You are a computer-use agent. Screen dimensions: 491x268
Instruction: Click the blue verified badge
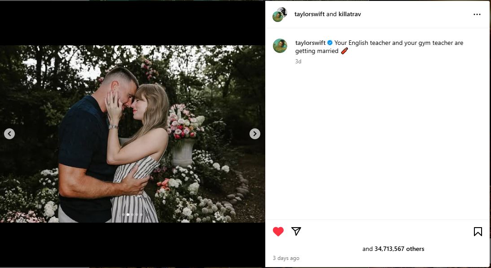coord(330,43)
